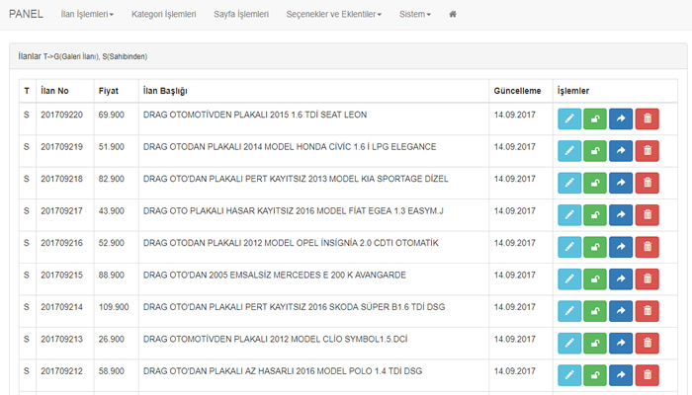
Task: Toggle lock on SEAT LEON listing
Action: tap(595, 119)
